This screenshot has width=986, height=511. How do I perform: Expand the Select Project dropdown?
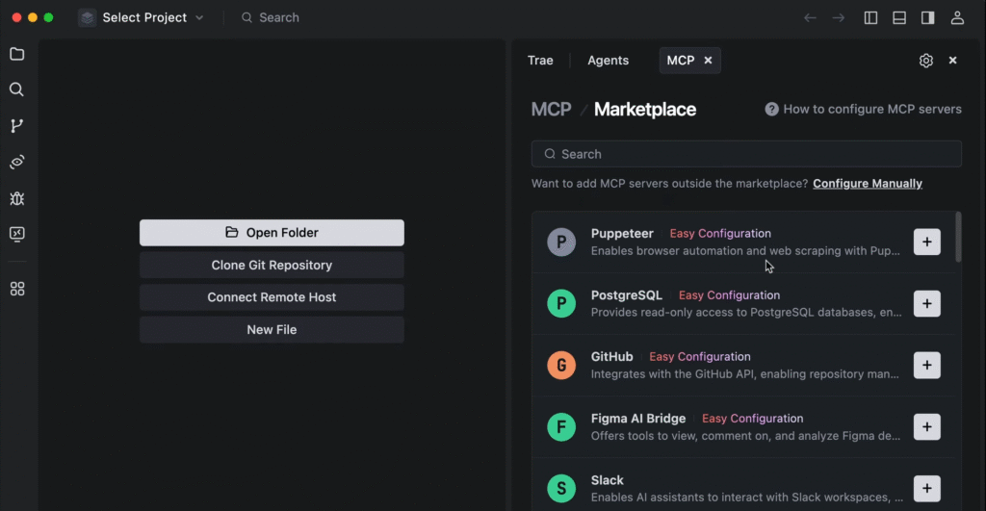(199, 17)
